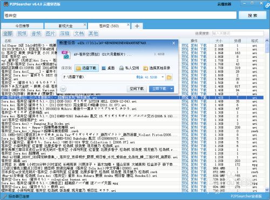Filter results by 文档

(x=79, y=34)
